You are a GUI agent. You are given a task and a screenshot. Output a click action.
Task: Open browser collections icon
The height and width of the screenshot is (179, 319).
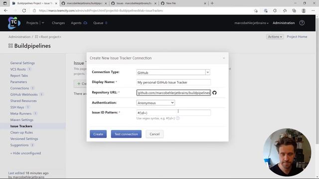pyautogui.click(x=294, y=10)
